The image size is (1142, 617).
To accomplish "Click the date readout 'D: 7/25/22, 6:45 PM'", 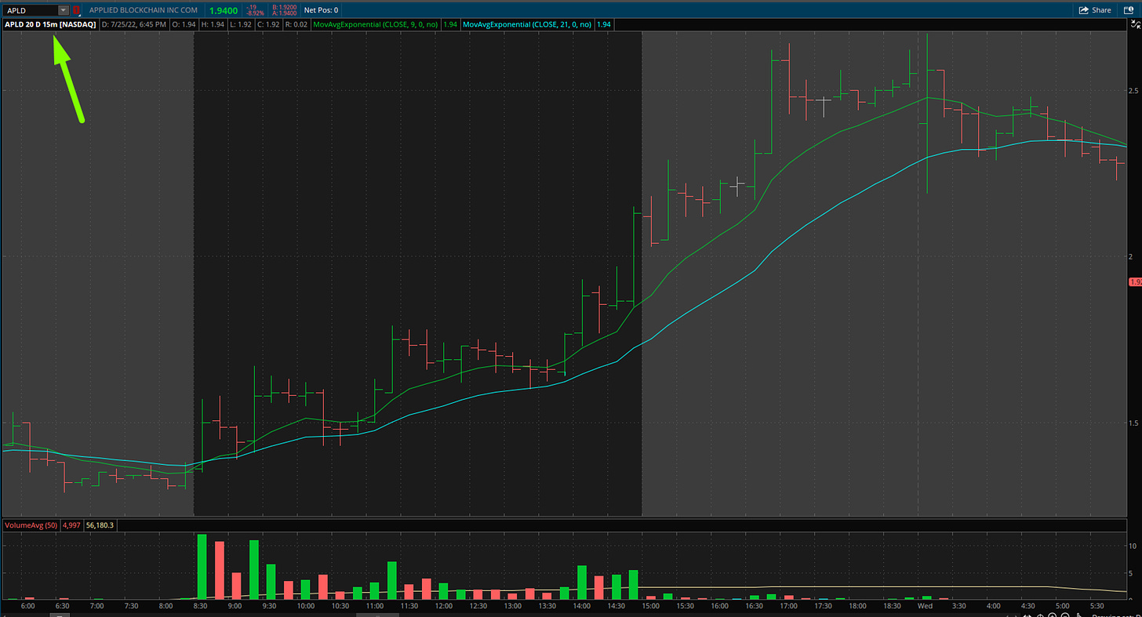I will (x=133, y=24).
